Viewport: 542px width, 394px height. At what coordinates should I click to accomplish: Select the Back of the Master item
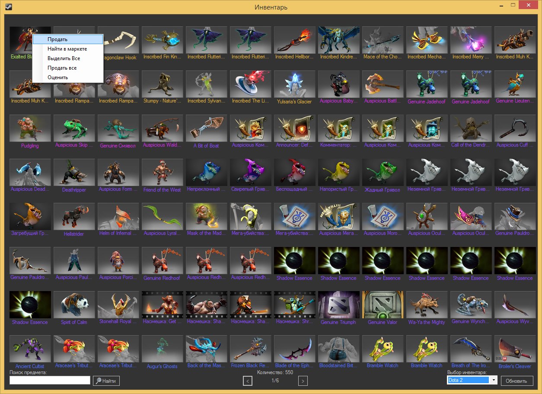(x=207, y=349)
